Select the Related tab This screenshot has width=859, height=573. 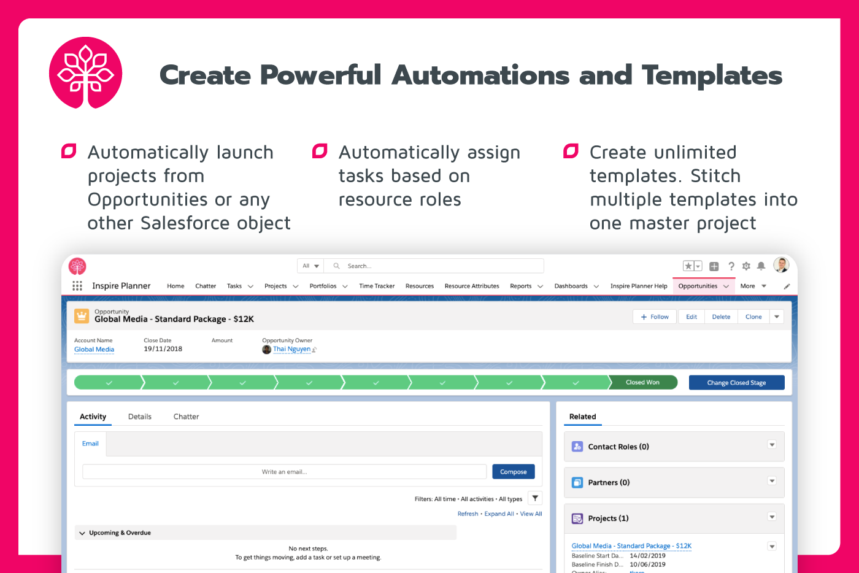[583, 417]
